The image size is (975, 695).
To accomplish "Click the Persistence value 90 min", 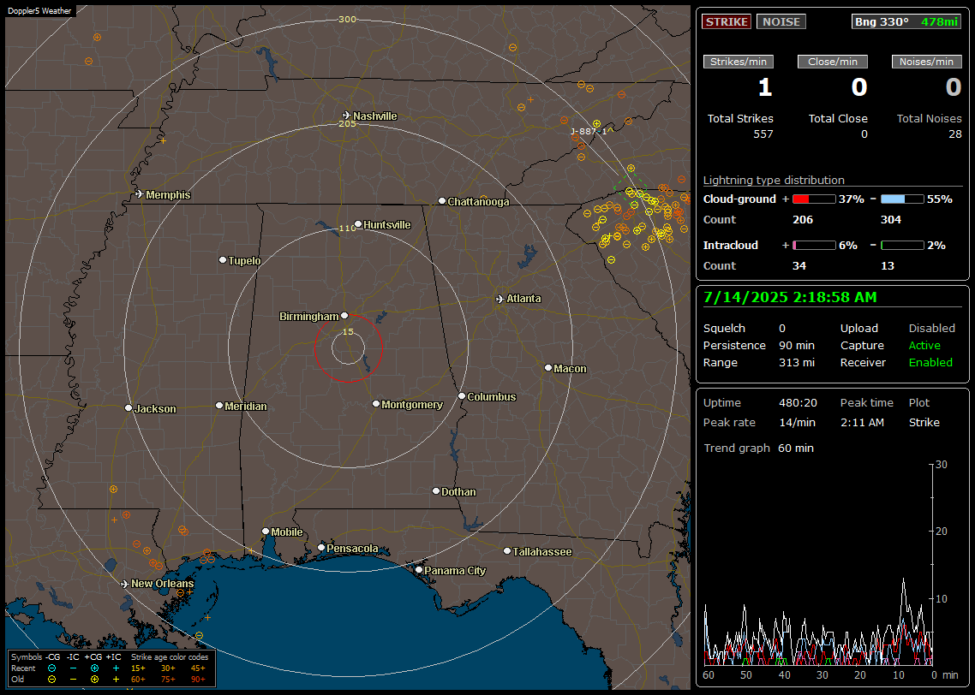I will tap(797, 345).
